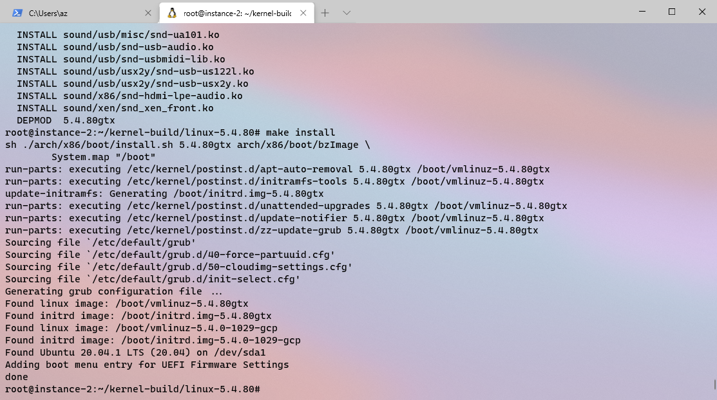Click the Sourcing file /etc/default/grub line
This screenshot has width=717, height=400.
coord(97,242)
